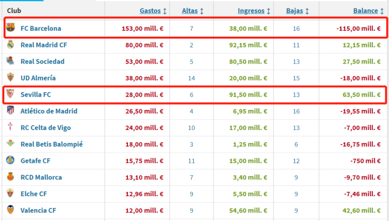Click Barcelona's 153,00 mill. € expenses
Viewport: 389px width, 221px height.
click(x=143, y=29)
